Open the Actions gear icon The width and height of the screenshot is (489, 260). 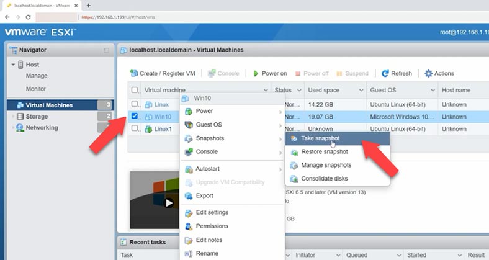(429, 73)
